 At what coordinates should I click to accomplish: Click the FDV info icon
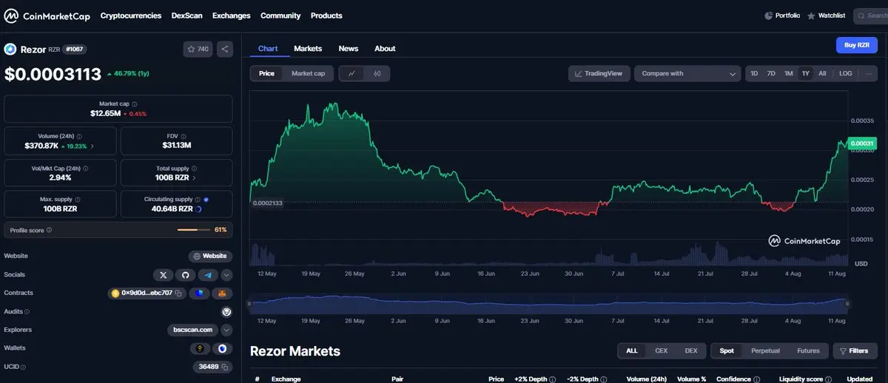pyautogui.click(x=184, y=136)
